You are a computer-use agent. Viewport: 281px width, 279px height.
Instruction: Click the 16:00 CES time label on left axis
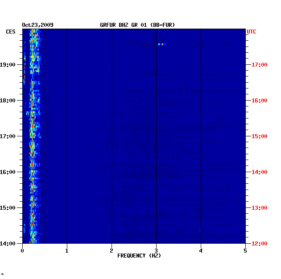(x=8, y=172)
